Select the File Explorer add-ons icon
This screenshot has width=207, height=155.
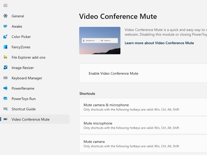tap(5, 57)
